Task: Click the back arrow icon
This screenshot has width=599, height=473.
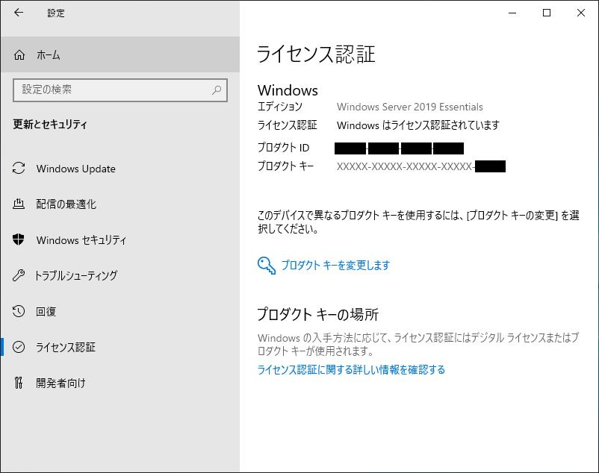Action: 19,13
